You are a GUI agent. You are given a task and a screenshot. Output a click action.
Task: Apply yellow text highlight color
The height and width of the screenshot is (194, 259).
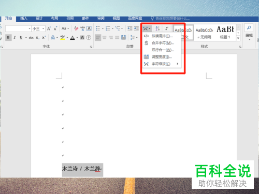(x=62, y=37)
